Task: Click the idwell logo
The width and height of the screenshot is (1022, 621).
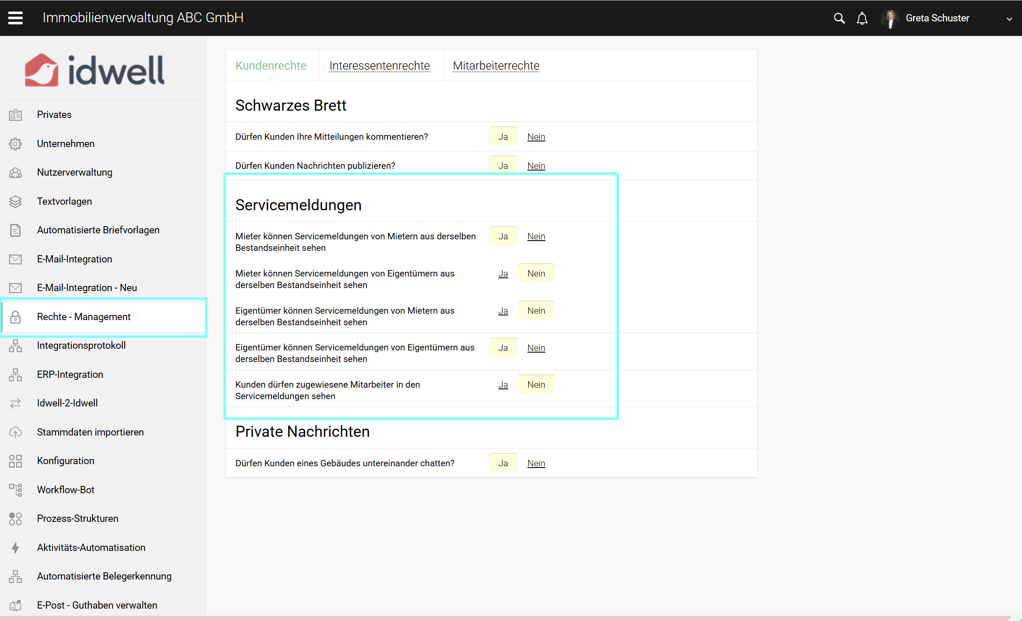Action: tap(95, 70)
